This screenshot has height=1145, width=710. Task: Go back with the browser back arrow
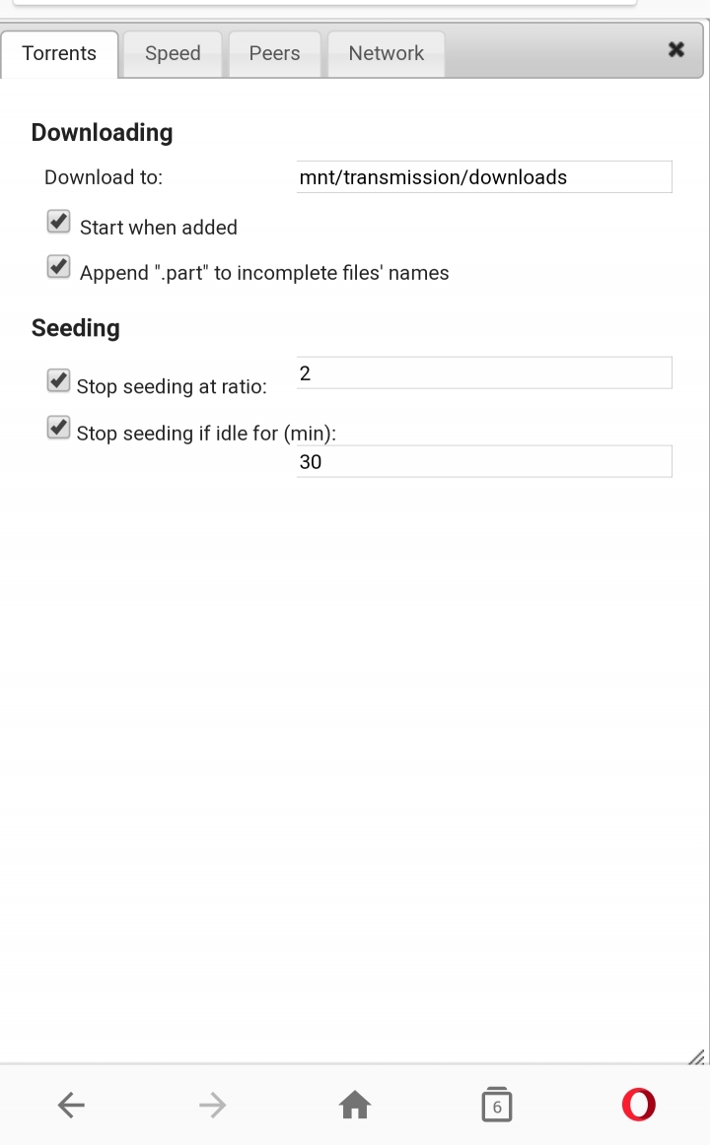[x=72, y=1105]
